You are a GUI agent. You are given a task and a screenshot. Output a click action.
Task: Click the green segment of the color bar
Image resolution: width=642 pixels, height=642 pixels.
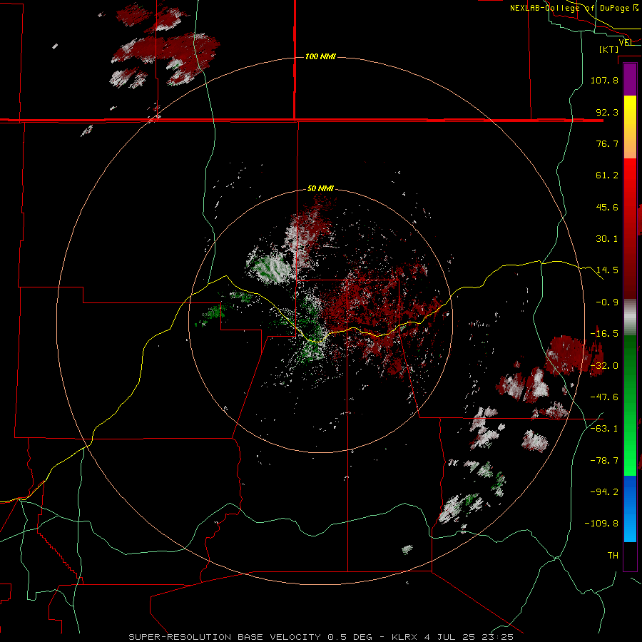click(x=630, y=405)
